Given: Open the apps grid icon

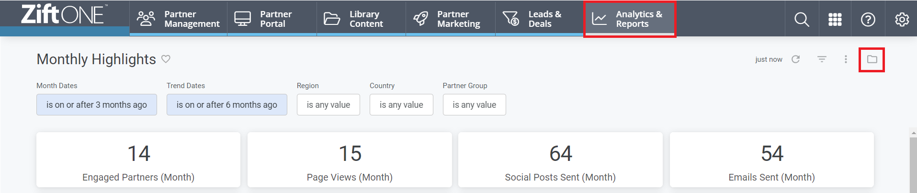Looking at the screenshot, I should click(835, 19).
